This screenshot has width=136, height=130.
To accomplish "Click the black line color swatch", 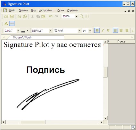I will [23, 32].
